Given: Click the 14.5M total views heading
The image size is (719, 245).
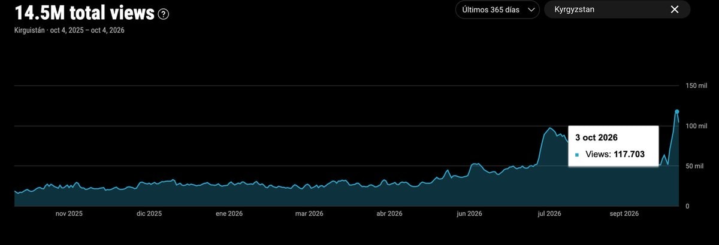Looking at the screenshot, I should click(84, 13).
